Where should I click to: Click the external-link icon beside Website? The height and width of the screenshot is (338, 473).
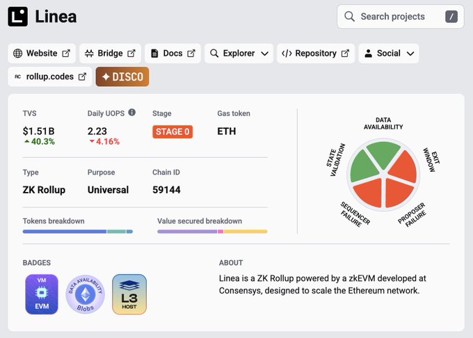click(x=66, y=54)
